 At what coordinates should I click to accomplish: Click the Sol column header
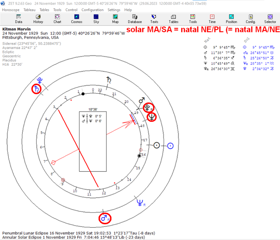pyautogui.click(x=247, y=40)
